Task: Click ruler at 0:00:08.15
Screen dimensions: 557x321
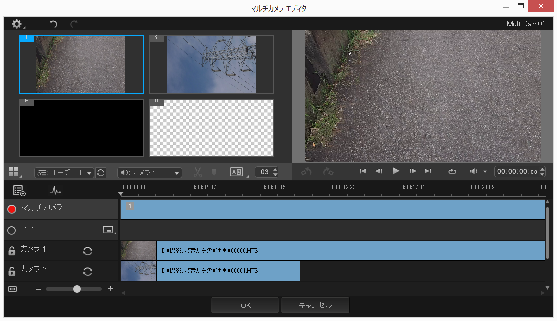Action: click(x=274, y=187)
